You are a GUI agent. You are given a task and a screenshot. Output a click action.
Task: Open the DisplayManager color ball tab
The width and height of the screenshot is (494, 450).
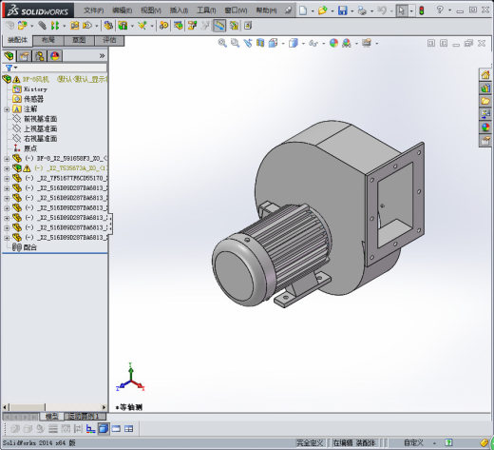(55, 56)
